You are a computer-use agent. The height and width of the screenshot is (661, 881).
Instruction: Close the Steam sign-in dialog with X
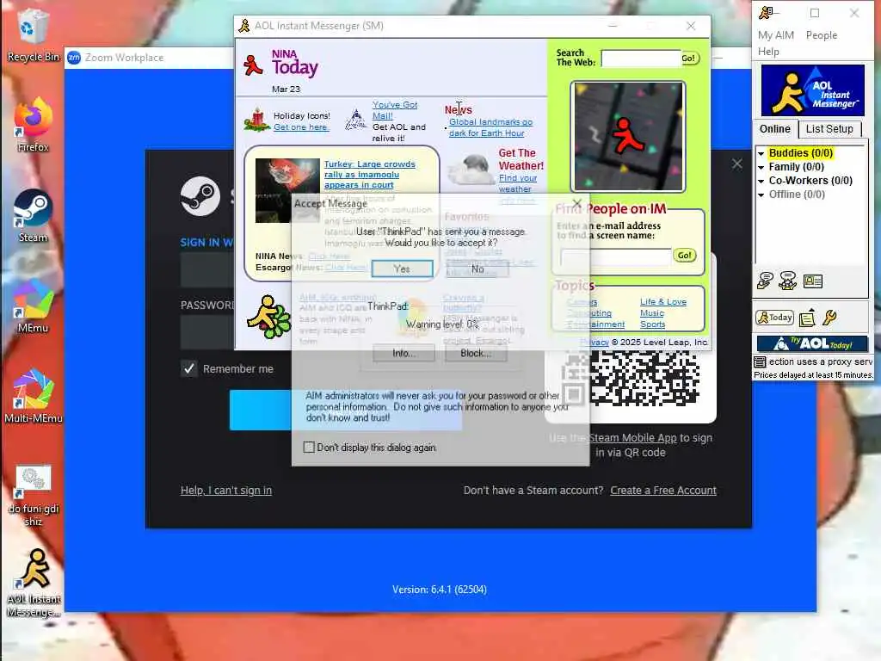pos(736,164)
